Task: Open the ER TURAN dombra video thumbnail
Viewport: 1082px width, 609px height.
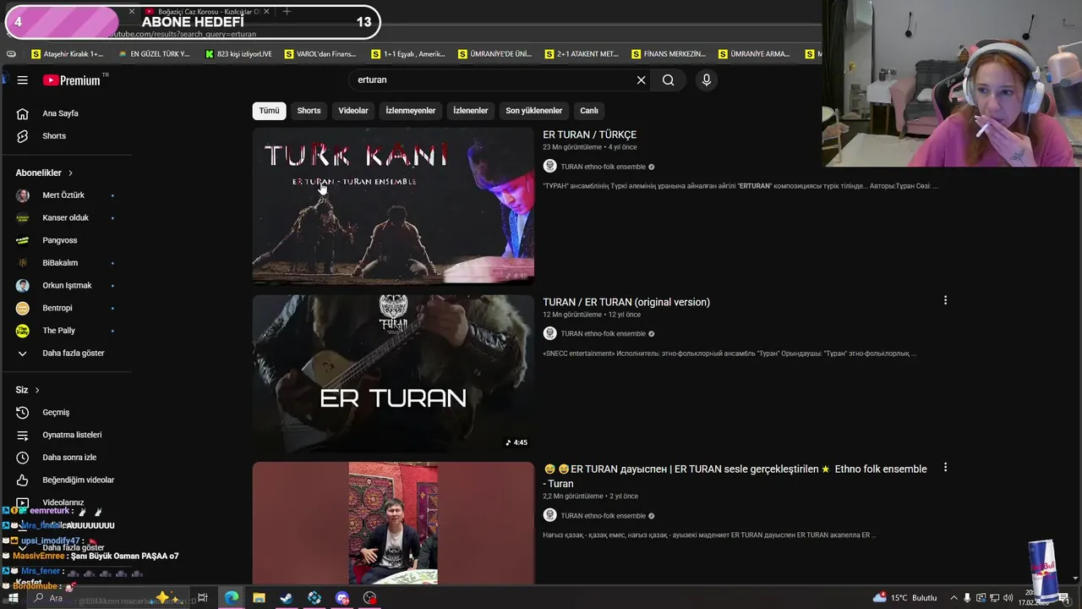Action: pos(393,373)
